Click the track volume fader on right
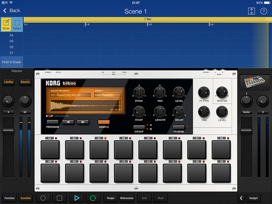 click(x=246, y=130)
